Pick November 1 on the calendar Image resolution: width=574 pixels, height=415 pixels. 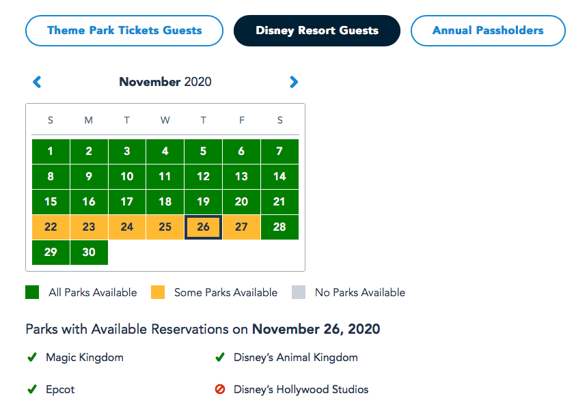click(x=51, y=152)
